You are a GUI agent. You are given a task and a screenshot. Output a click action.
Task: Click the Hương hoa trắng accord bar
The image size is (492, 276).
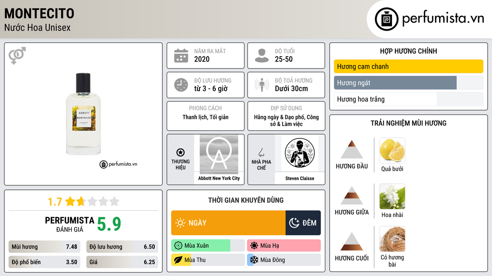408,99
